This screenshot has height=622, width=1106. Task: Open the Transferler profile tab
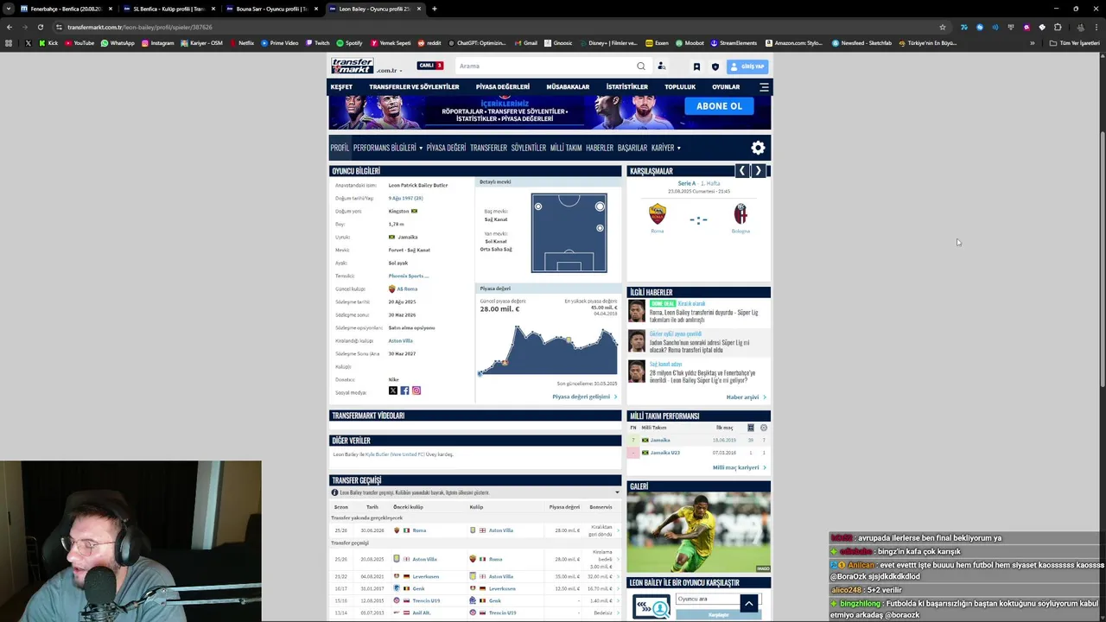click(x=488, y=148)
